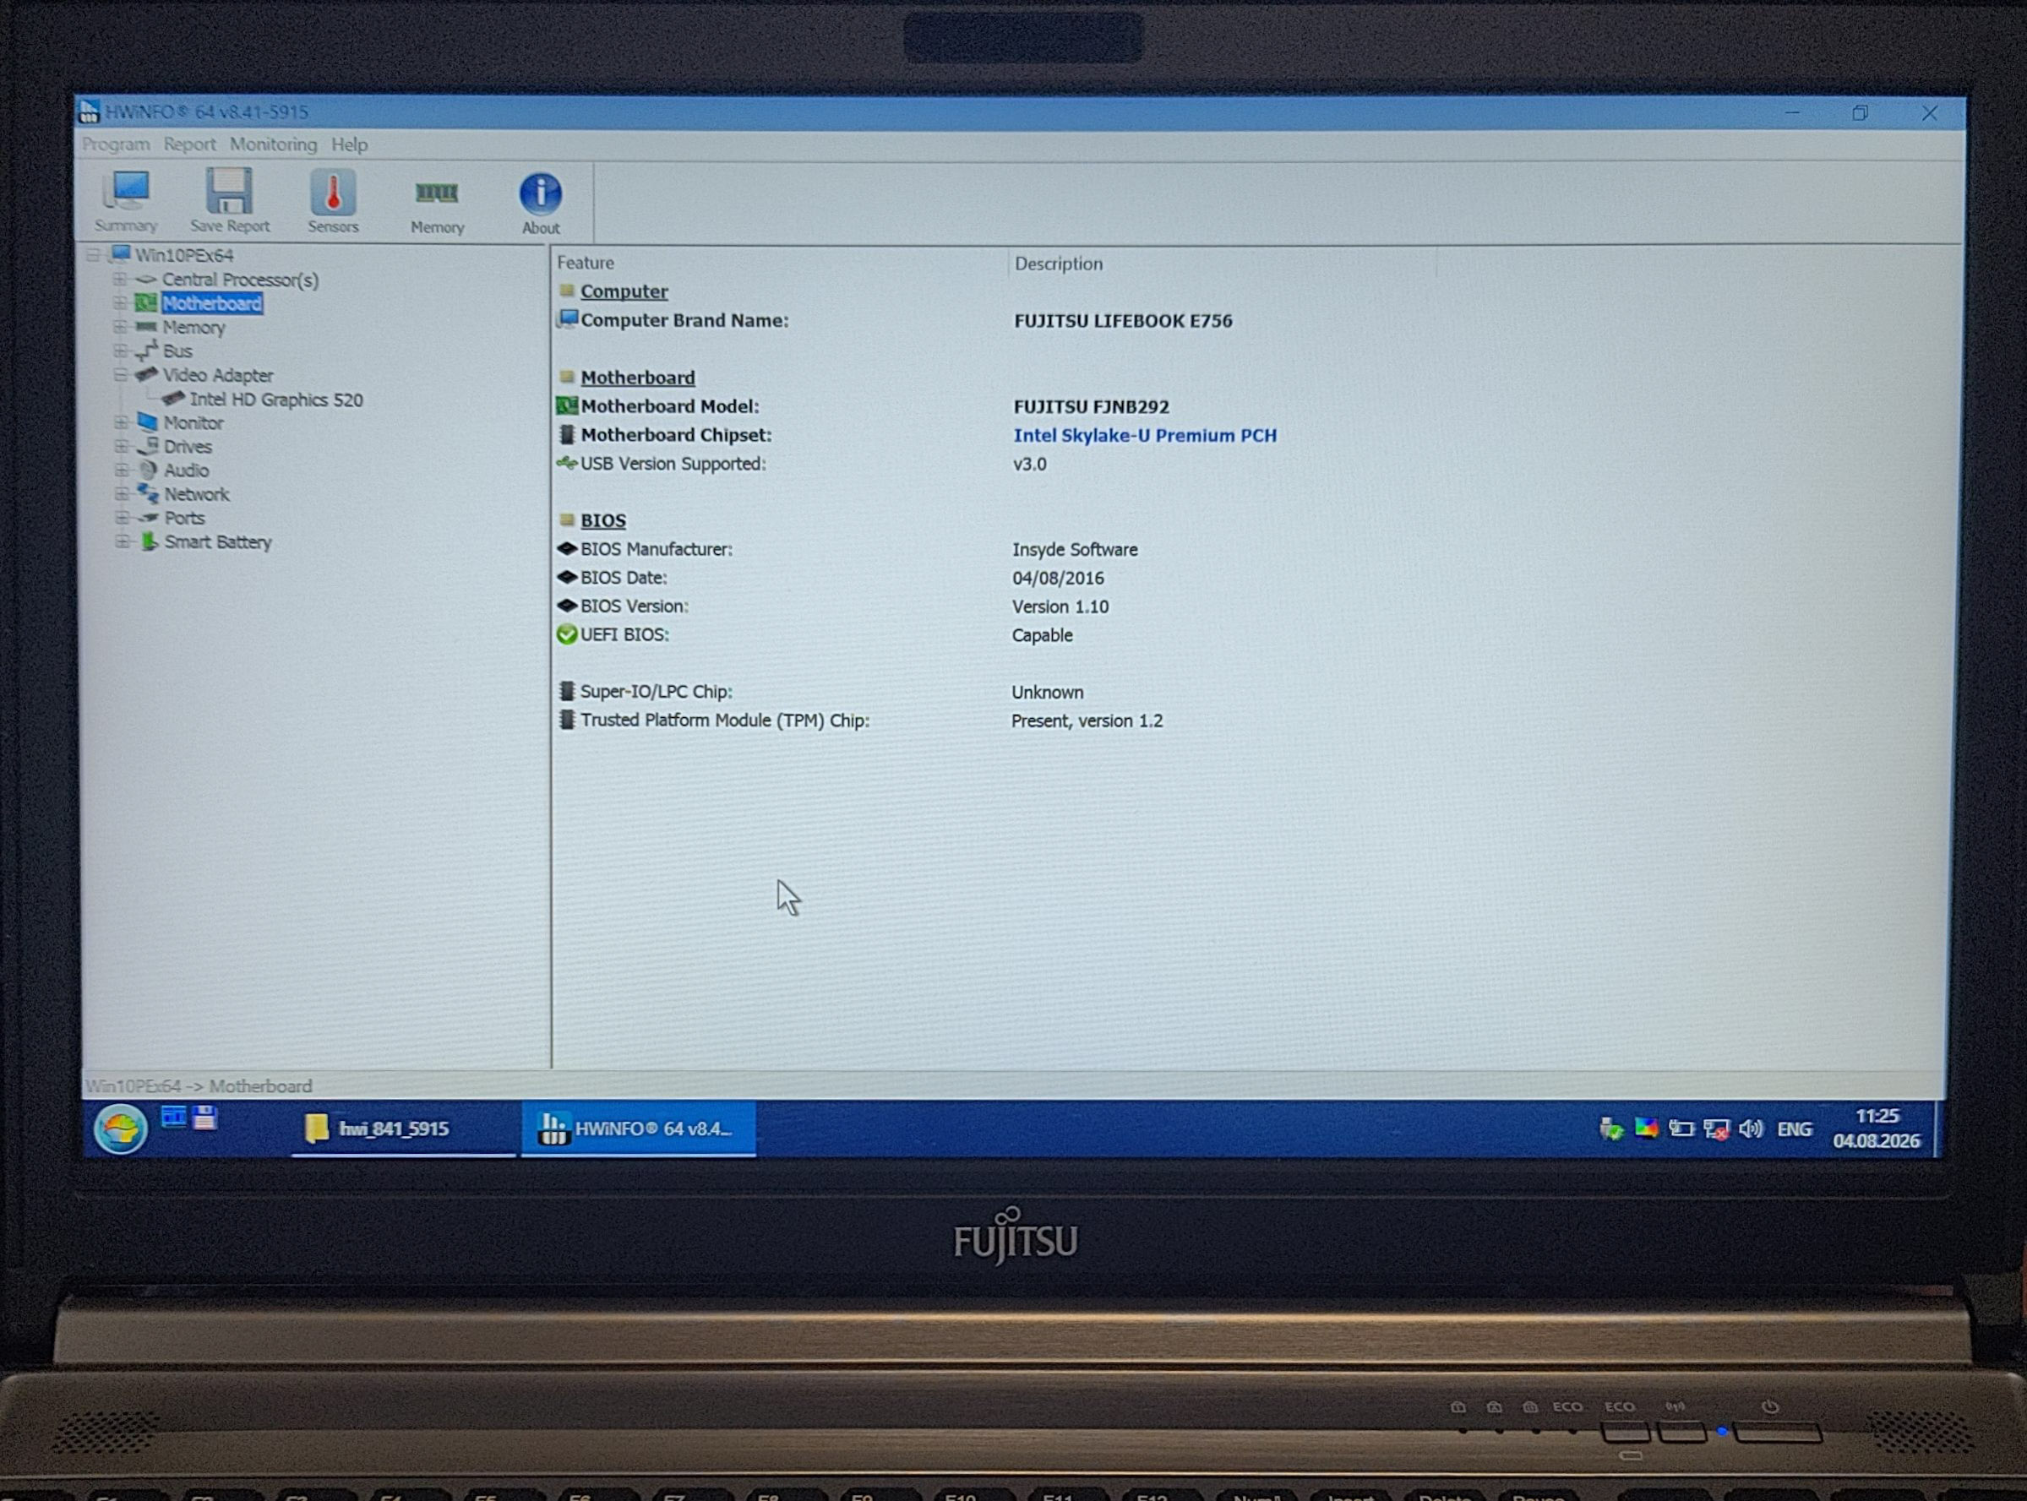
Task: Click the volume icon in system tray
Action: click(x=1750, y=1129)
